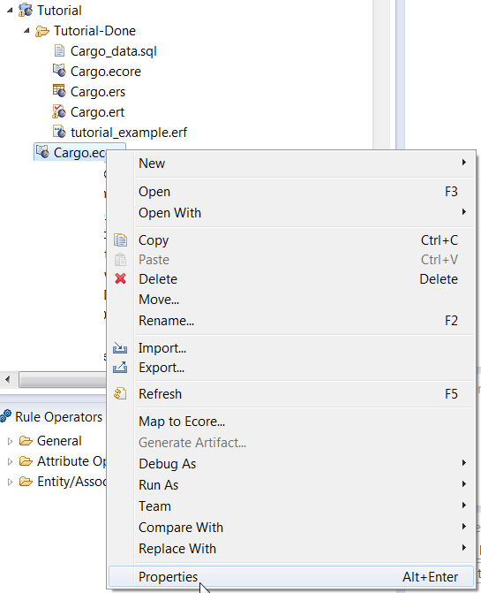Click the grayed Paste clipboard icon
This screenshot has height=593, width=481.
pos(120,260)
